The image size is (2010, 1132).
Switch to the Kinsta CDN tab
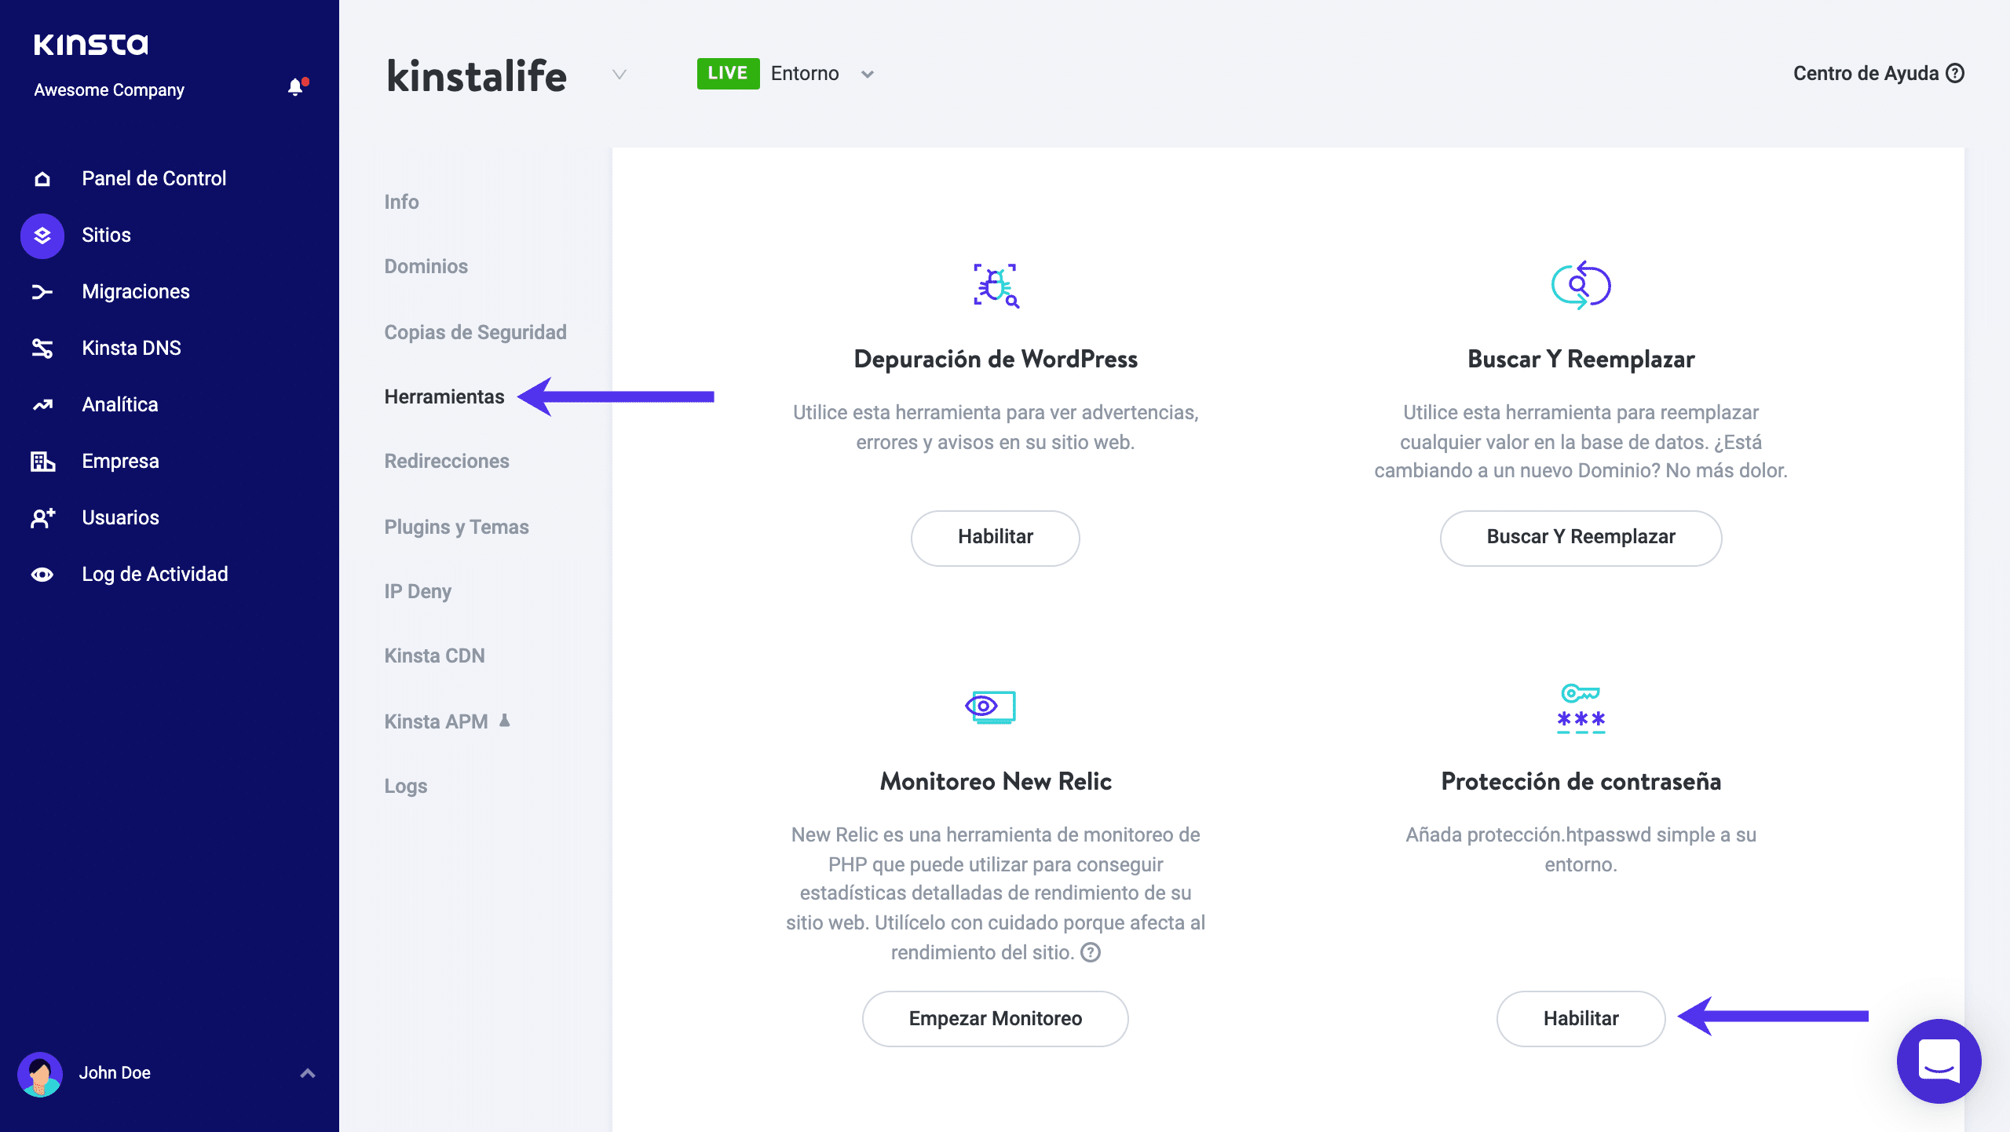[434, 656]
